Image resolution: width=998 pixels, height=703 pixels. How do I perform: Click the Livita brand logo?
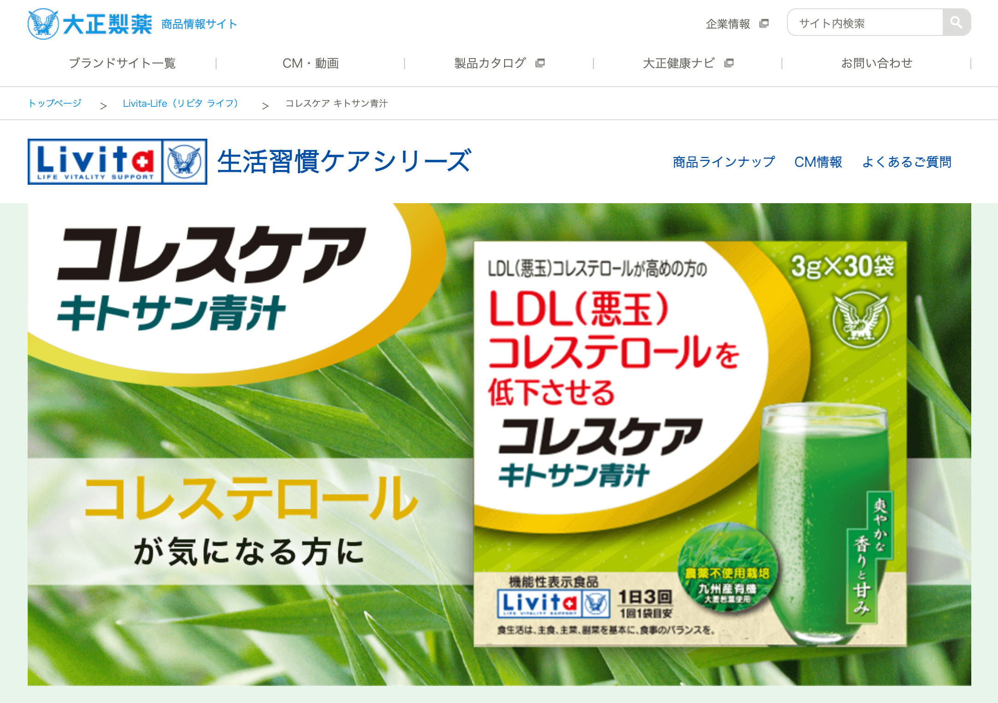pyautogui.click(x=95, y=162)
